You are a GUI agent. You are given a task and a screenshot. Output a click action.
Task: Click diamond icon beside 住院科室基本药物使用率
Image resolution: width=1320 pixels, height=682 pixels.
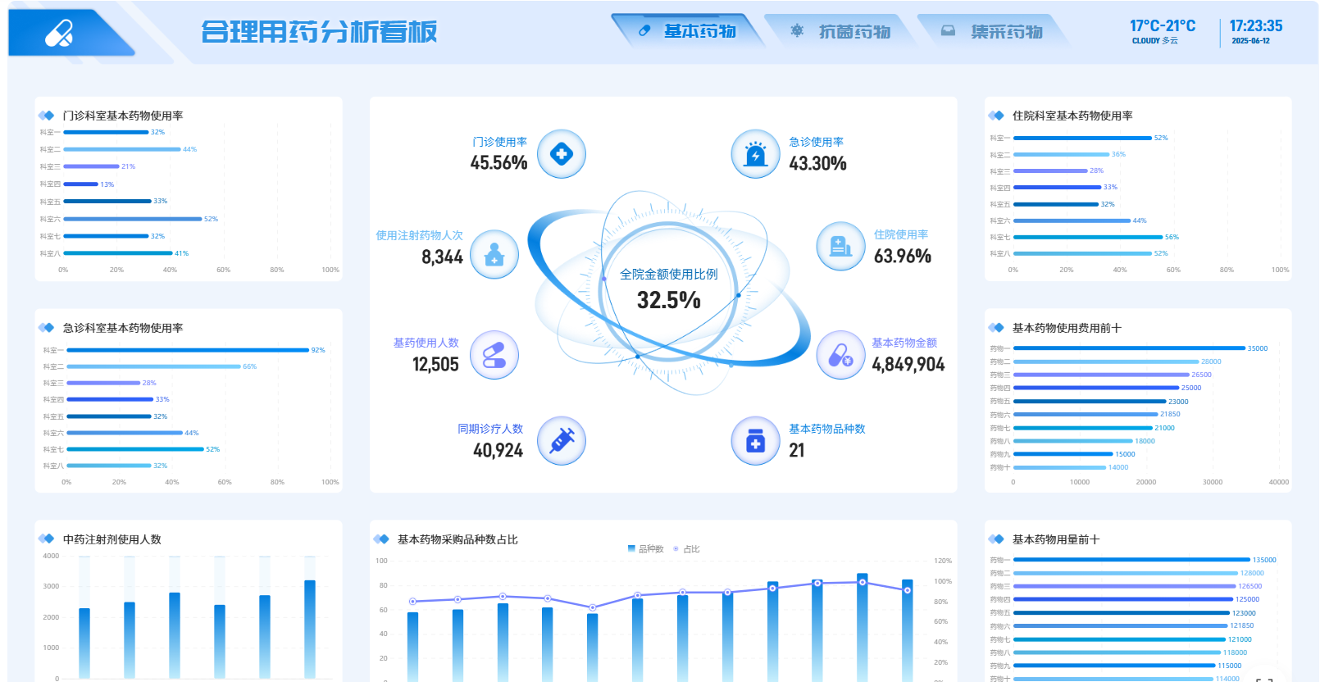tap(995, 116)
